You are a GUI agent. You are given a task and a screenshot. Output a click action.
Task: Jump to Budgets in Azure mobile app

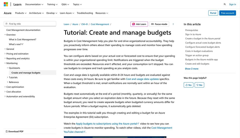pyautogui.click(x=201, y=59)
